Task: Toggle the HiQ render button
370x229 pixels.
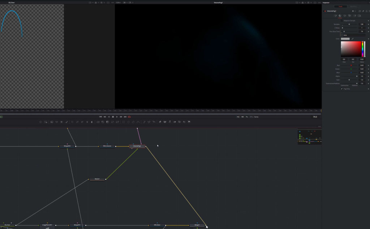Action: pyautogui.click(x=238, y=117)
